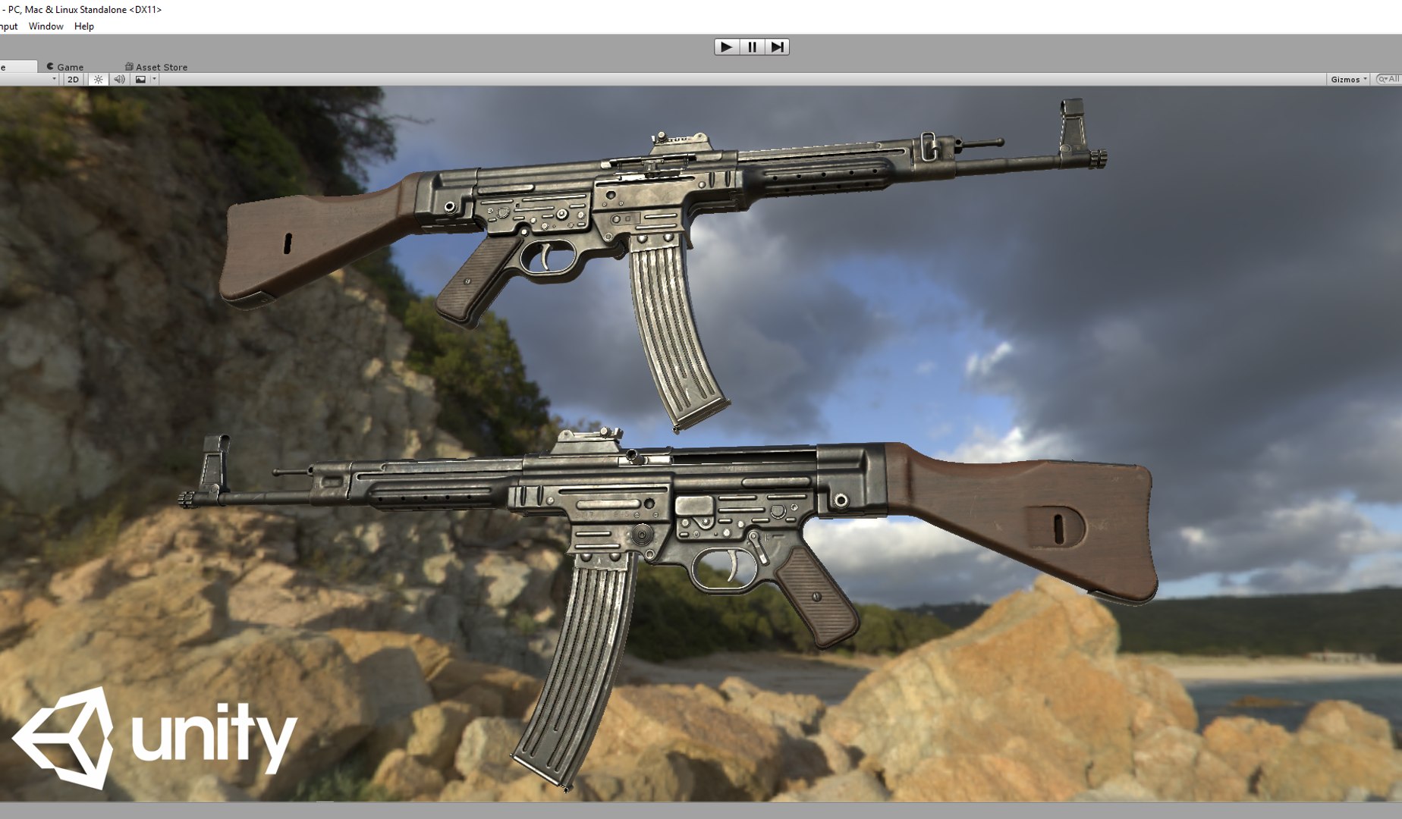Open the Gizmos dropdown
This screenshot has height=819, width=1402.
1348,79
